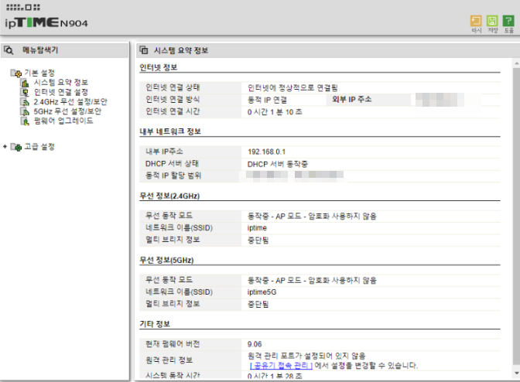520x382 pixels.
Task: Click the 내부 네트워크 정보 section heading
Action: 170,131
